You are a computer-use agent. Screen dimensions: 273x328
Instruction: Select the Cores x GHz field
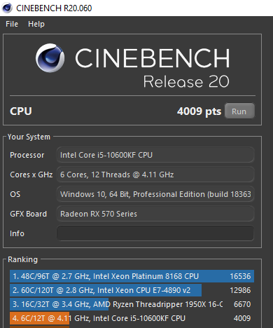pyautogui.click(x=155, y=175)
